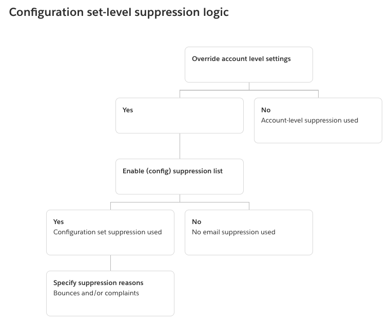
Task: Click "Yes" label above Configuration set suppression
Action: 58,222
